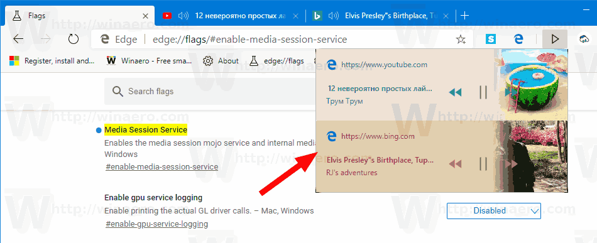Open the Winaero bookmark
597x243 pixels.
(149, 60)
